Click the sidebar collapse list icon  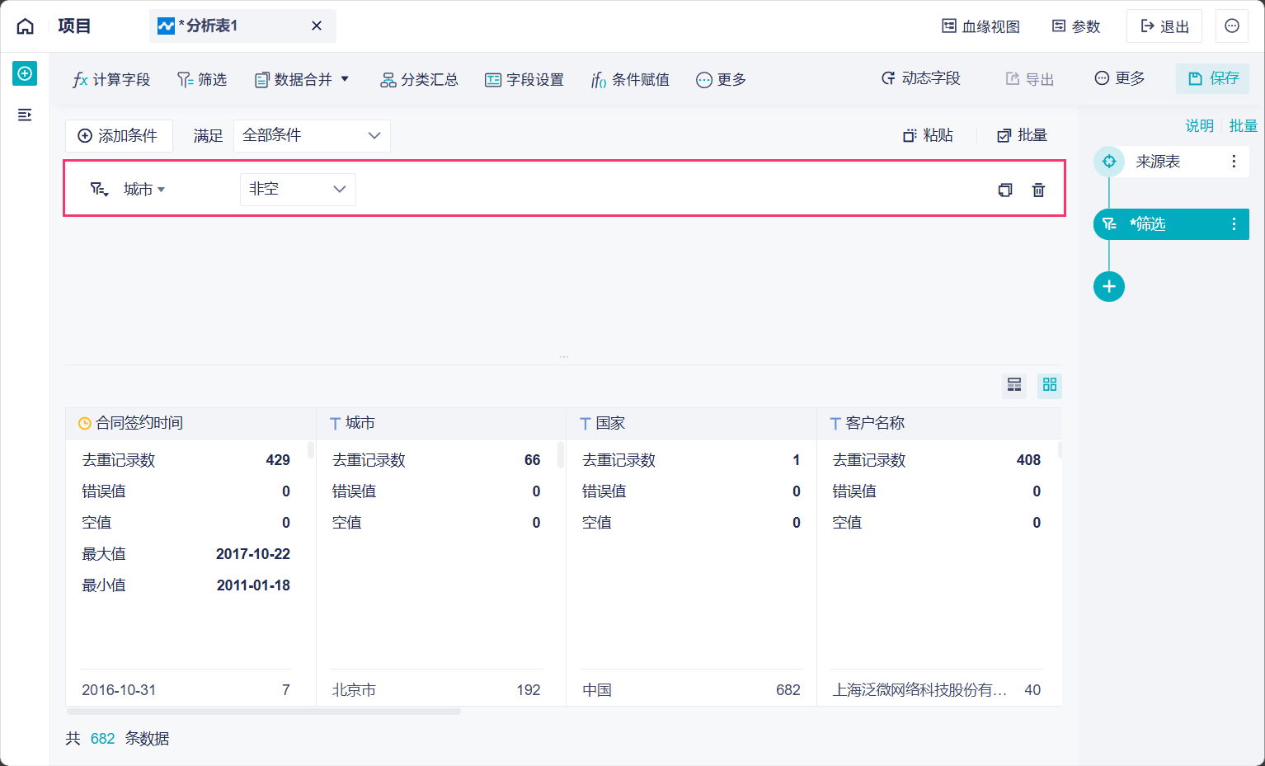(x=25, y=115)
